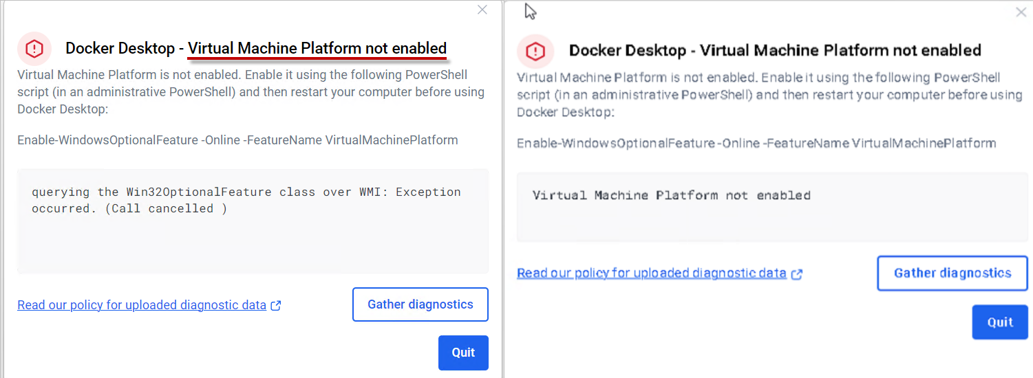Click the underlined title in the left dialog
The width and height of the screenshot is (1033, 378).
pyautogui.click(x=317, y=49)
